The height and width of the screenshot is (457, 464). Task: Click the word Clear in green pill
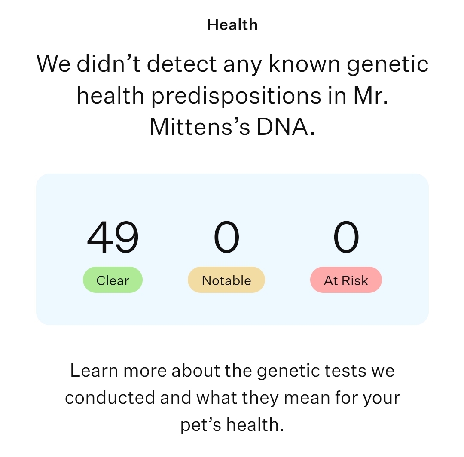pos(113,280)
